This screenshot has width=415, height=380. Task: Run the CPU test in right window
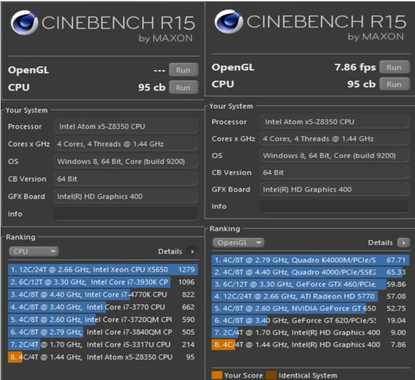pos(394,84)
